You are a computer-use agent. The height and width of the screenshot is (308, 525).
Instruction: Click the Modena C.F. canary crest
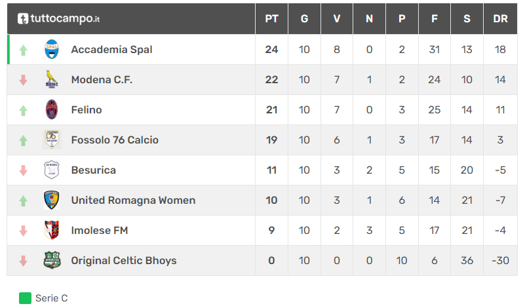[52, 79]
